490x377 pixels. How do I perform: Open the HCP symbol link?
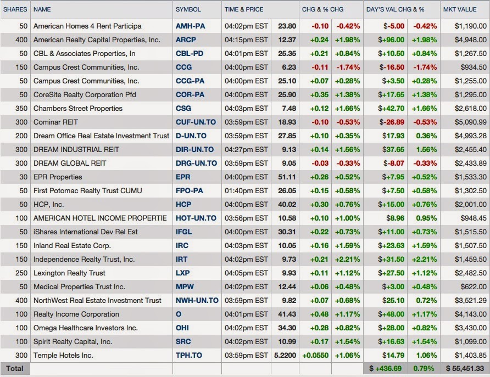(x=183, y=205)
